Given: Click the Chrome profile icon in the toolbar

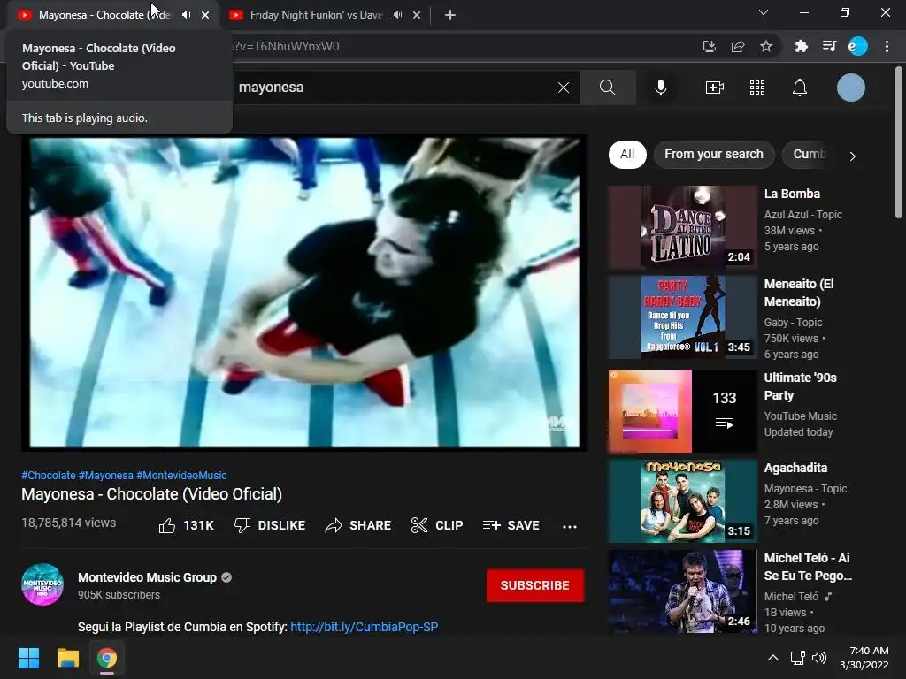Looking at the screenshot, I should pyautogui.click(x=857, y=46).
